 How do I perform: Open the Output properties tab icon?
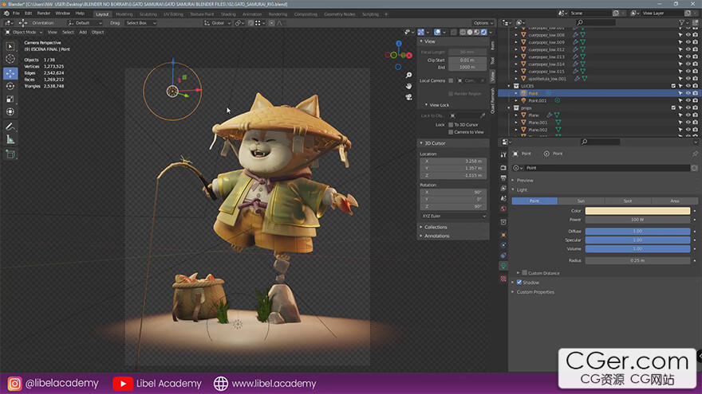[503, 177]
